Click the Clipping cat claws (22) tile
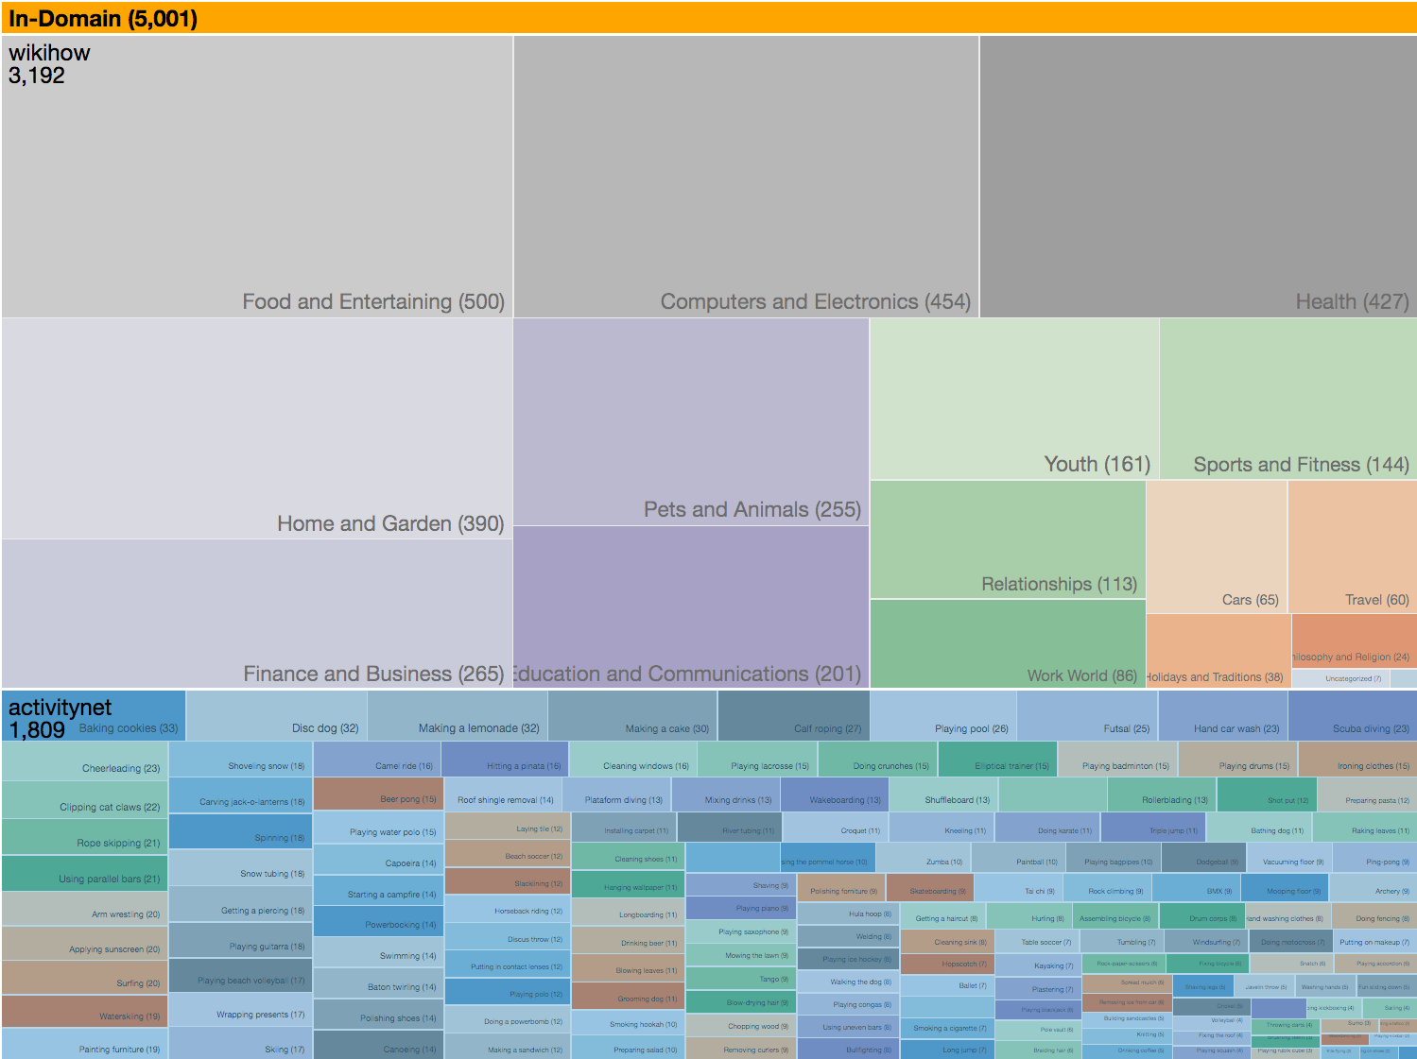 pyautogui.click(x=85, y=800)
